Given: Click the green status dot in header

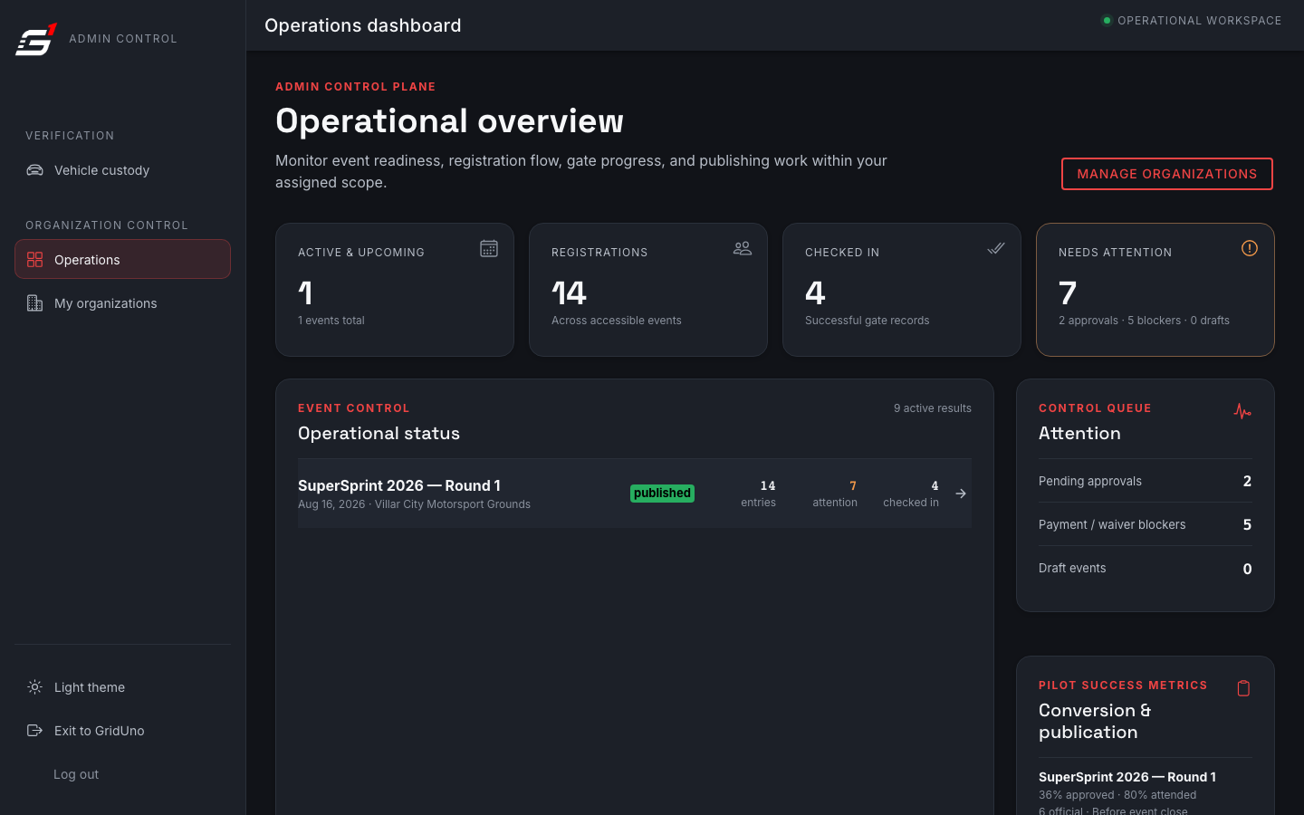Looking at the screenshot, I should tap(1107, 20).
